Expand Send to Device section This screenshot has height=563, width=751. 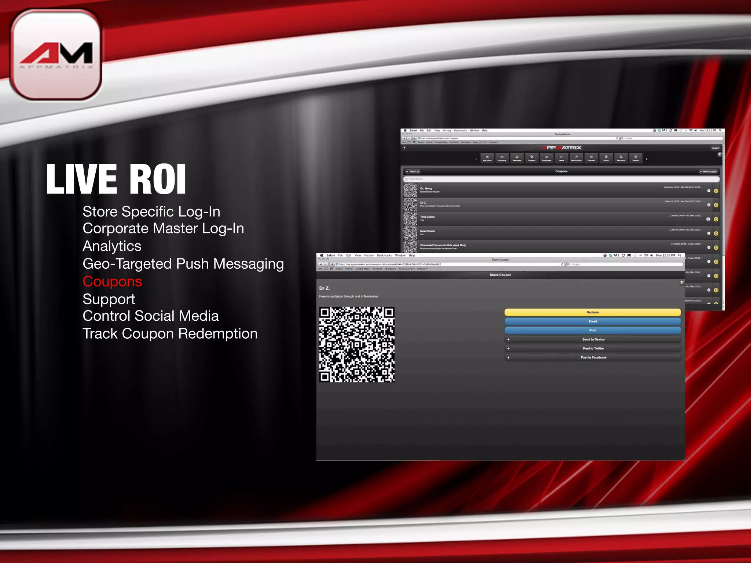coord(593,339)
